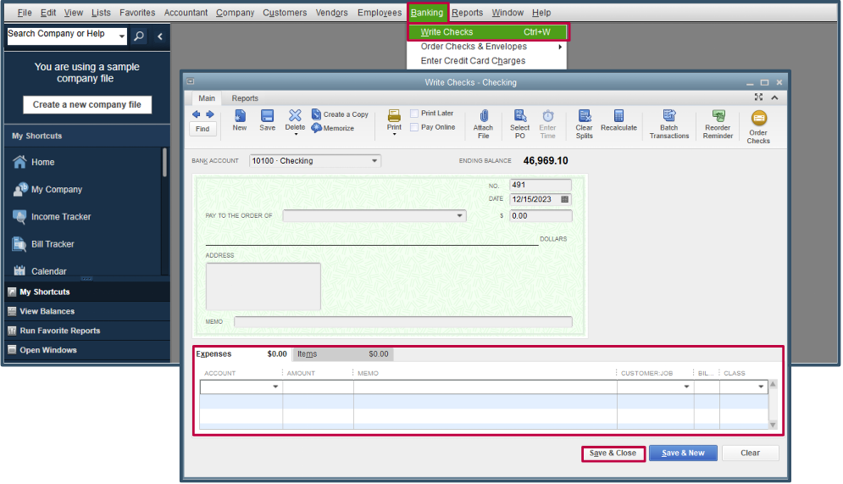
Task: Switch to Reports tab in Write Checks
Action: (x=245, y=98)
